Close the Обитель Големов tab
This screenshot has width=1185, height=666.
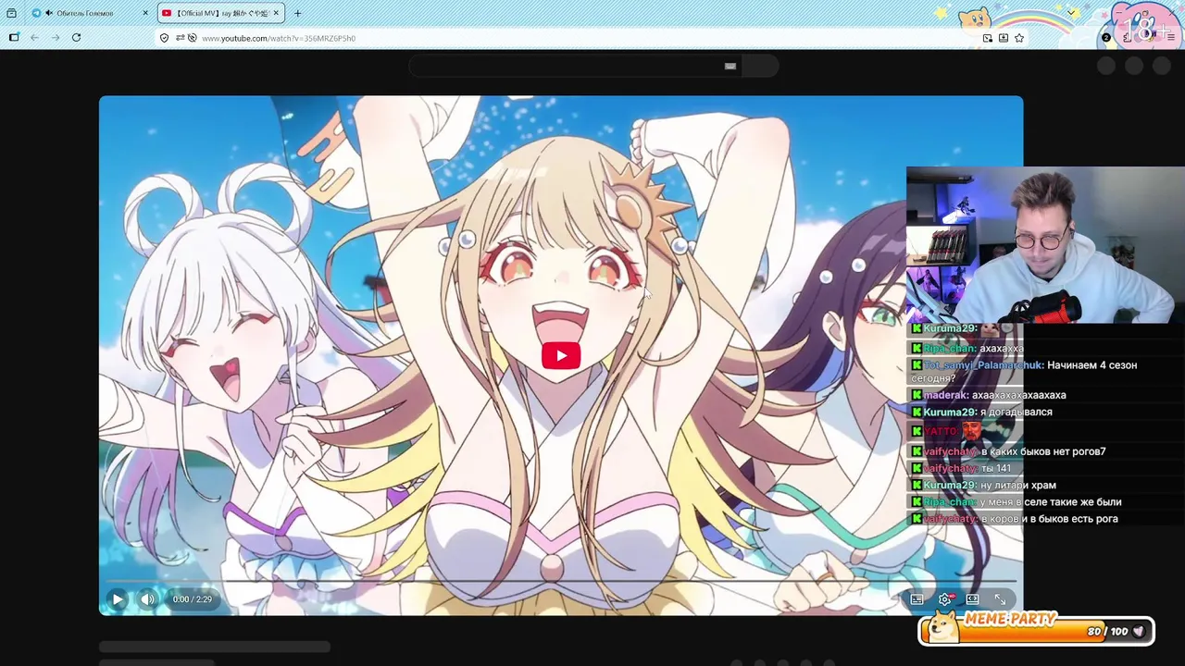pos(145,13)
